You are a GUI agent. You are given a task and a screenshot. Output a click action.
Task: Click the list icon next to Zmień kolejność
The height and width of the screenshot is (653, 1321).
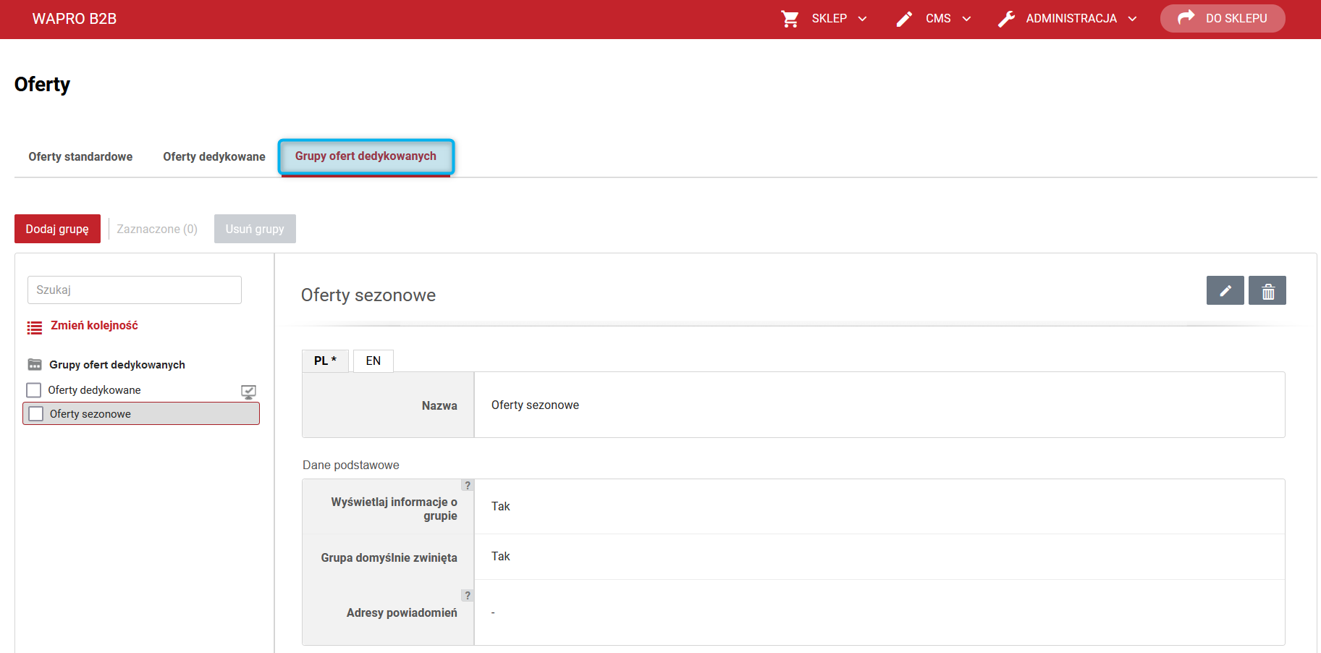(x=35, y=327)
